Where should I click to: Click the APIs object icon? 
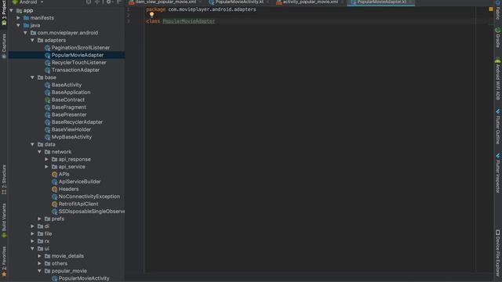click(55, 174)
